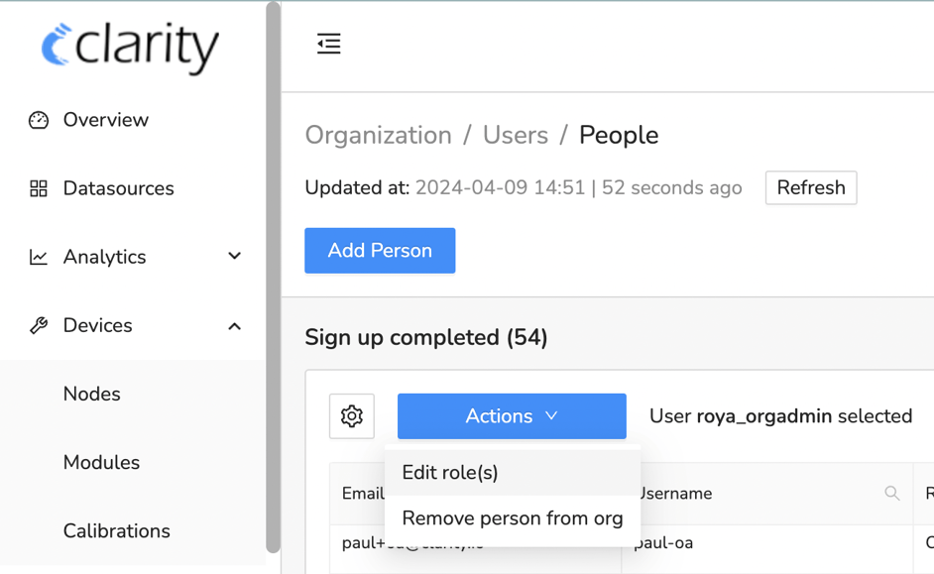Select the Overview dashboard icon
Screen dimensions: 934x574
(x=37, y=119)
